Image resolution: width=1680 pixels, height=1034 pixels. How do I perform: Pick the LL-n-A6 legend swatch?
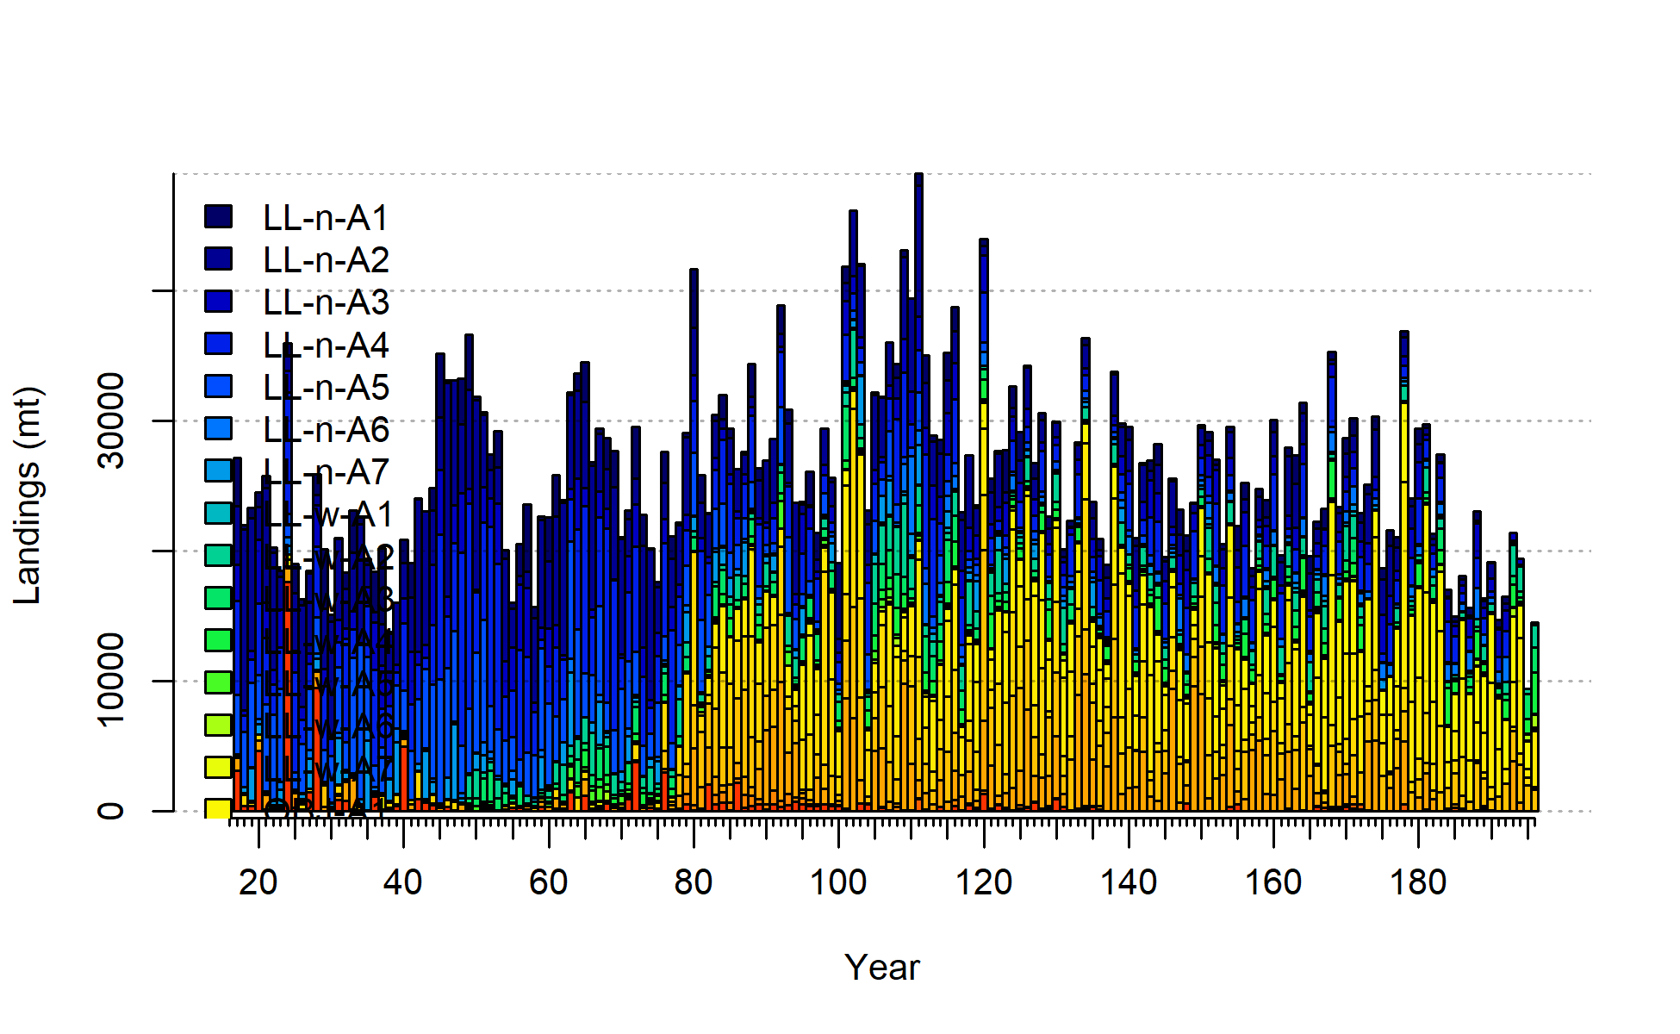[218, 427]
